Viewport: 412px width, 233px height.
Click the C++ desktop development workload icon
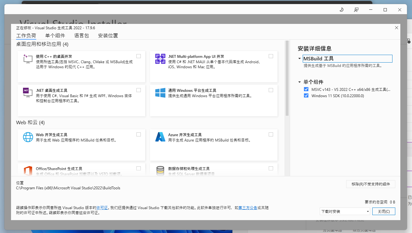pyautogui.click(x=28, y=58)
